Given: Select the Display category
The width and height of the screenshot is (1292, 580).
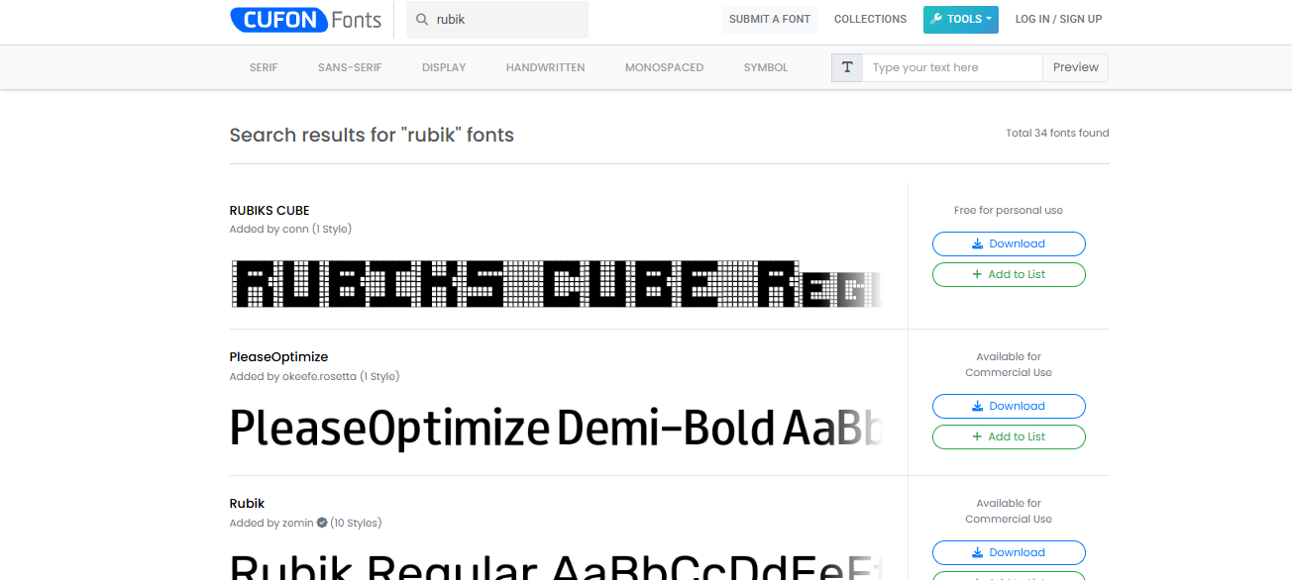Looking at the screenshot, I should pyautogui.click(x=444, y=67).
